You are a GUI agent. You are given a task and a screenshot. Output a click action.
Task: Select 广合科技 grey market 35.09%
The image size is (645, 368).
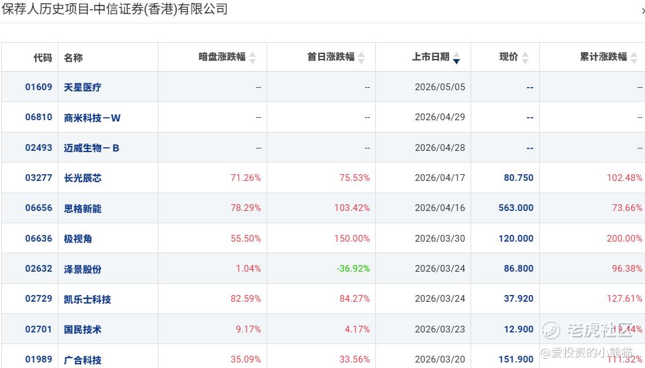click(246, 359)
